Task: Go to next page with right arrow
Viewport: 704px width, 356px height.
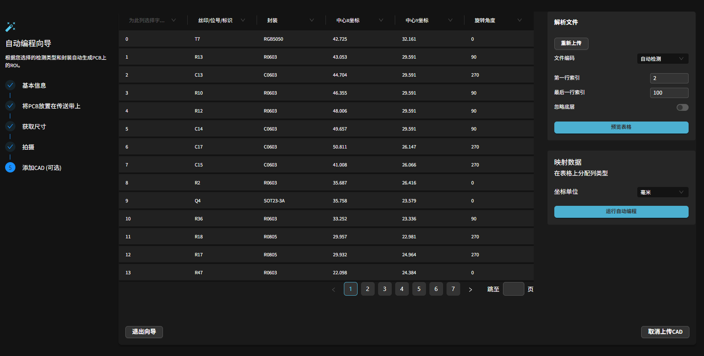Action: click(470, 289)
